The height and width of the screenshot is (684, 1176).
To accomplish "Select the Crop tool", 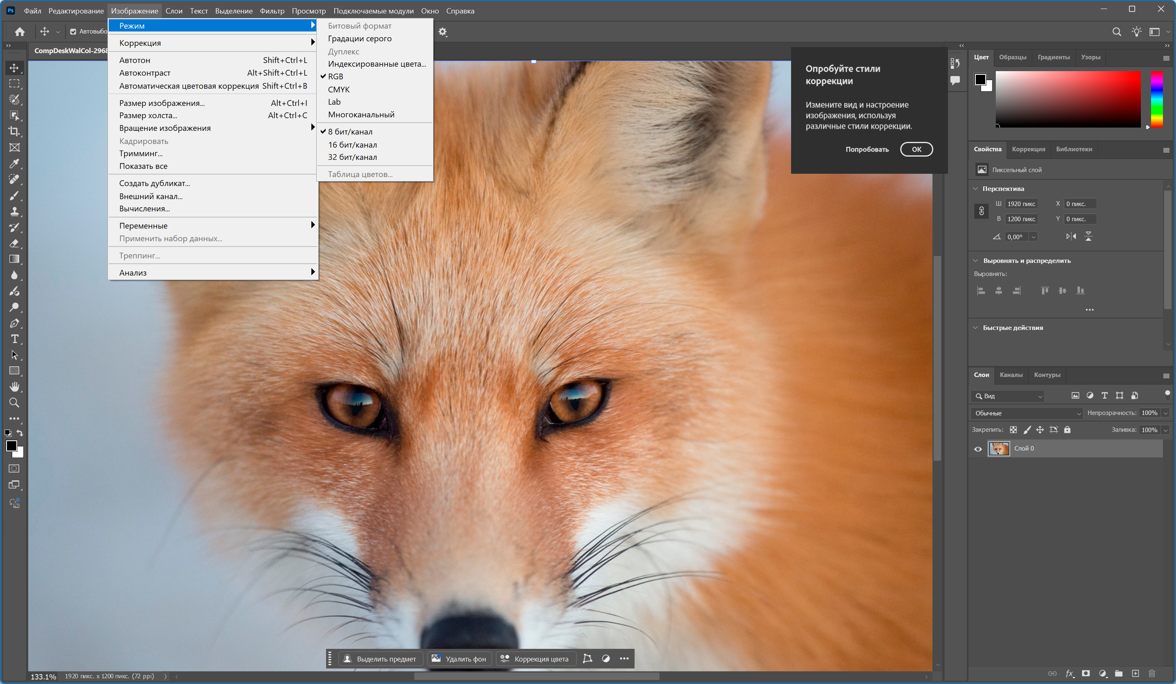I will pyautogui.click(x=14, y=132).
